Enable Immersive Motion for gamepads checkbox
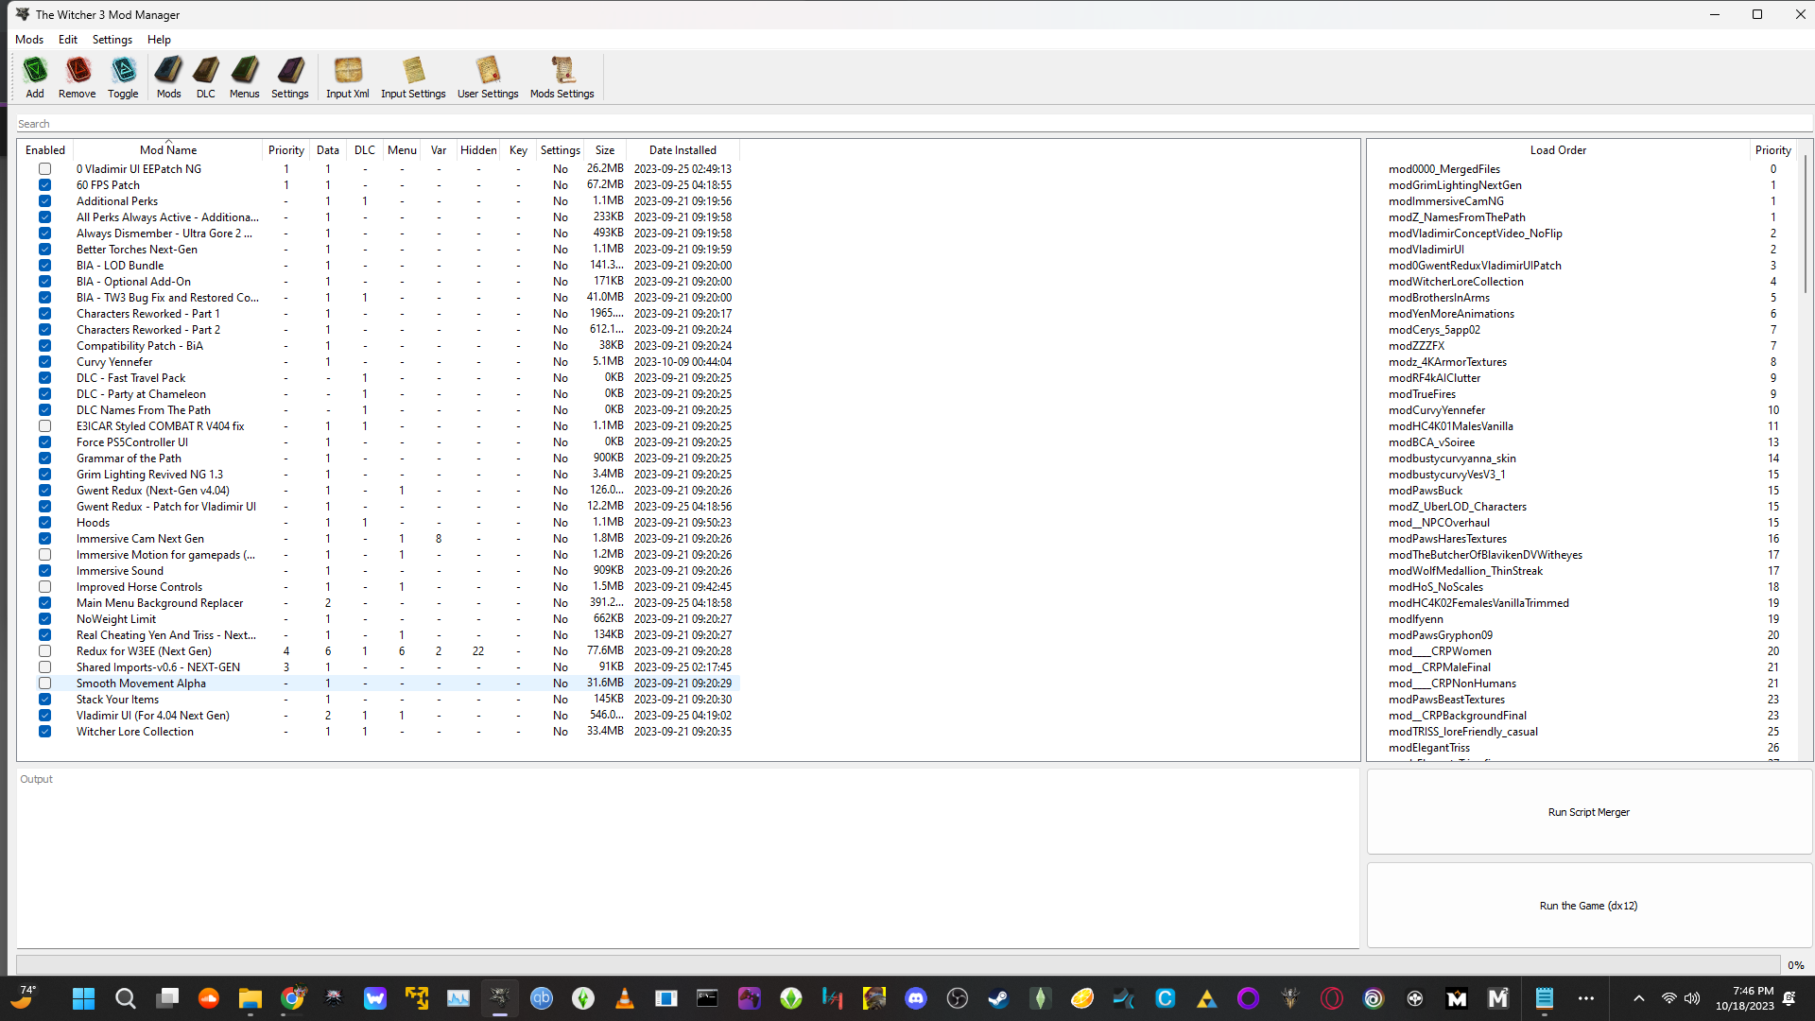1815x1021 pixels. point(44,555)
